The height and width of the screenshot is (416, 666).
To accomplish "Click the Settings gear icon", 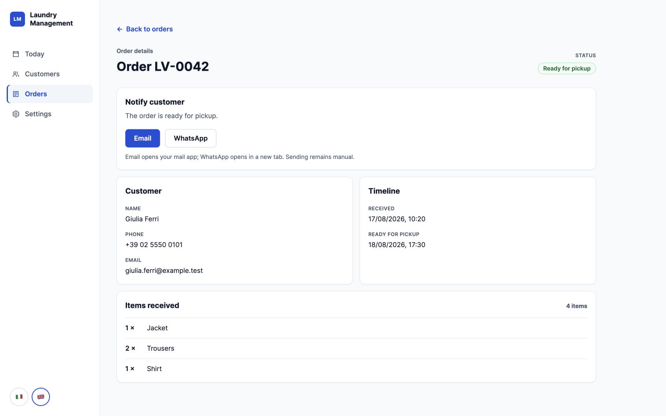I will click(16, 114).
